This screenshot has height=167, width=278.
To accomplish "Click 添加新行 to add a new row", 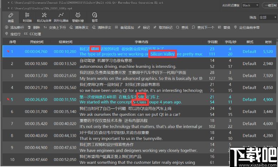I will [14, 27].
